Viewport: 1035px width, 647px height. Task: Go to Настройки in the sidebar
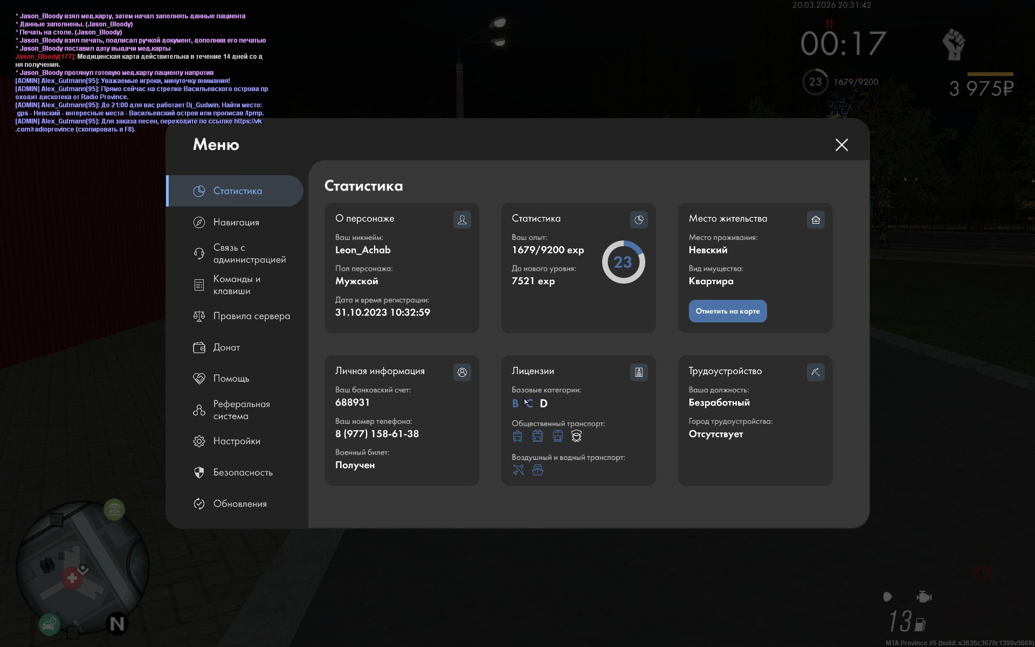point(236,441)
